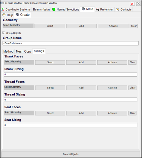The width and height of the screenshot is (142, 158).
Task: Click Shank Faces Select Geometry gray field
Action: click(x=19, y=62)
